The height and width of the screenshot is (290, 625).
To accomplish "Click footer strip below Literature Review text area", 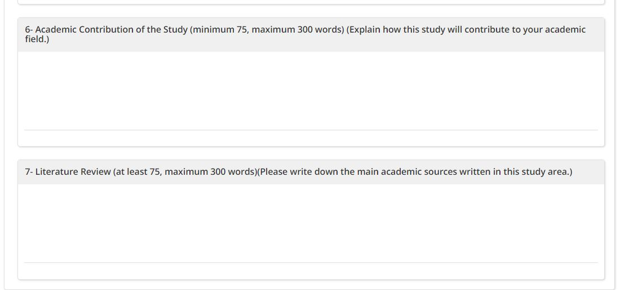I will tap(311, 271).
